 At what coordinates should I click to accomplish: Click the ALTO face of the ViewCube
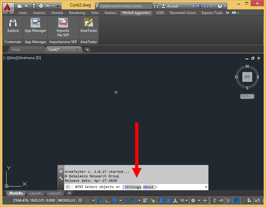coord(247,77)
